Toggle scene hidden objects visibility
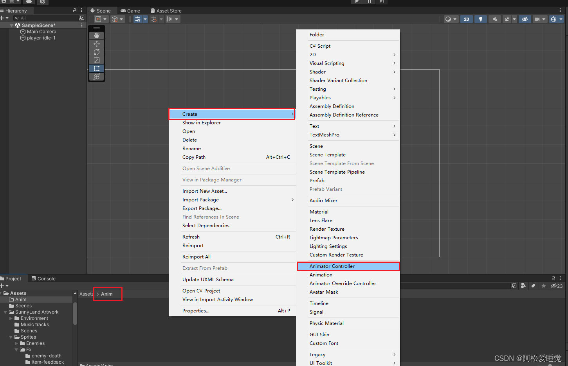Image resolution: width=568 pixels, height=366 pixels. click(525, 19)
